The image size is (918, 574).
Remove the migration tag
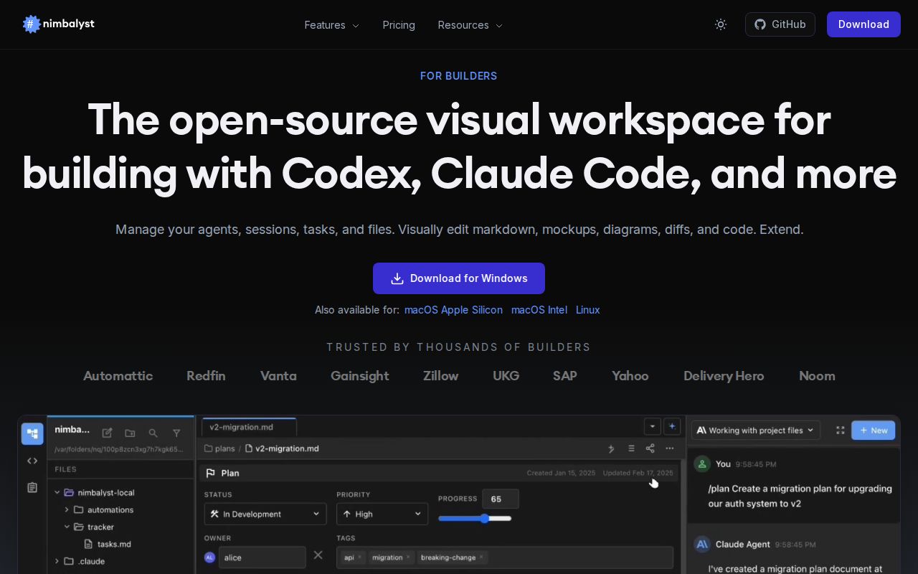(408, 557)
